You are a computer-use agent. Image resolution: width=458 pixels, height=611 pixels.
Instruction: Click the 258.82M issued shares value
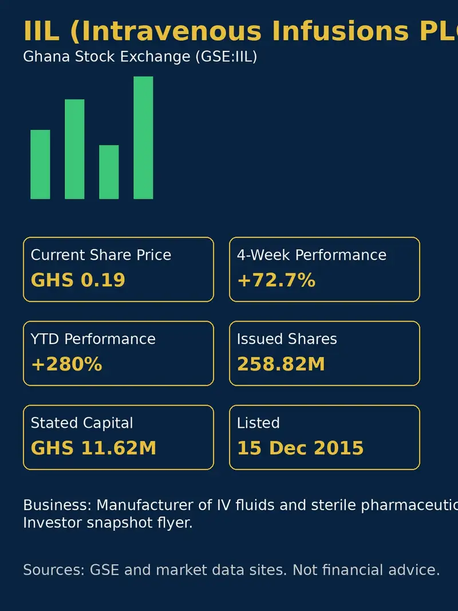281,364
